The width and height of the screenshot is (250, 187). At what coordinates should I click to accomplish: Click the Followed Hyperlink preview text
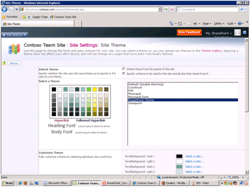[90, 120]
